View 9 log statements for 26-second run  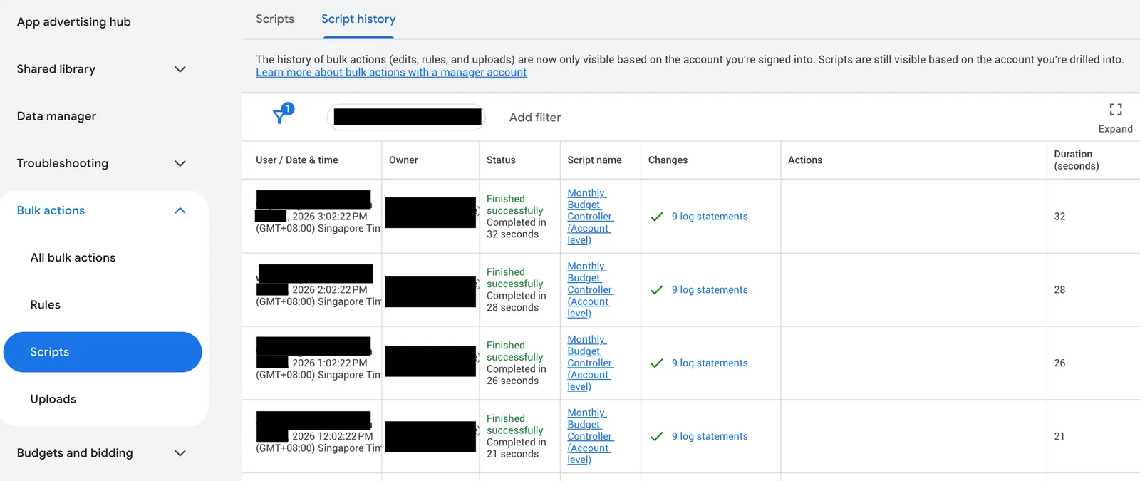click(x=710, y=363)
